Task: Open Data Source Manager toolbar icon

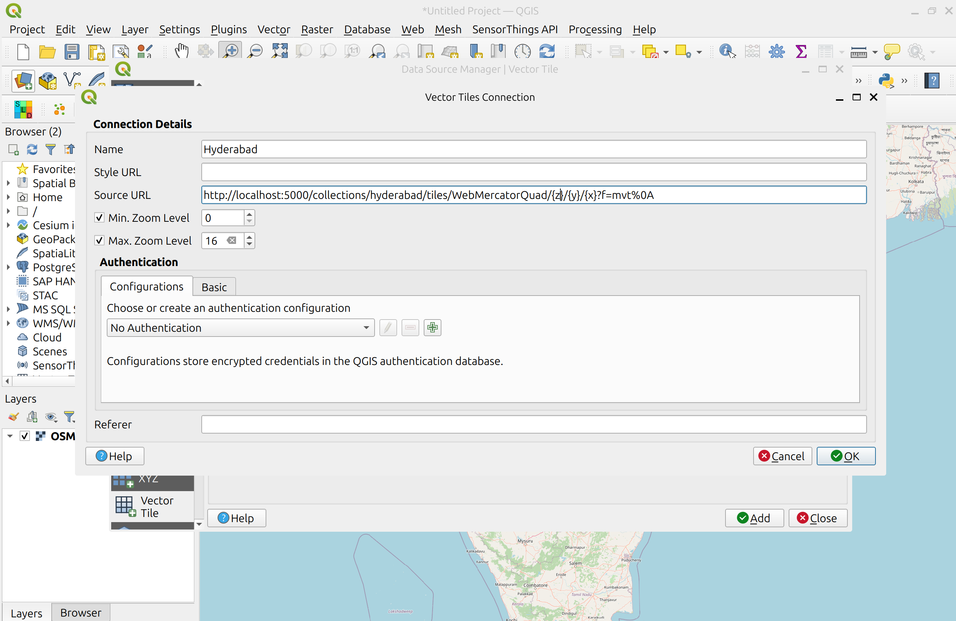Action: [x=23, y=81]
